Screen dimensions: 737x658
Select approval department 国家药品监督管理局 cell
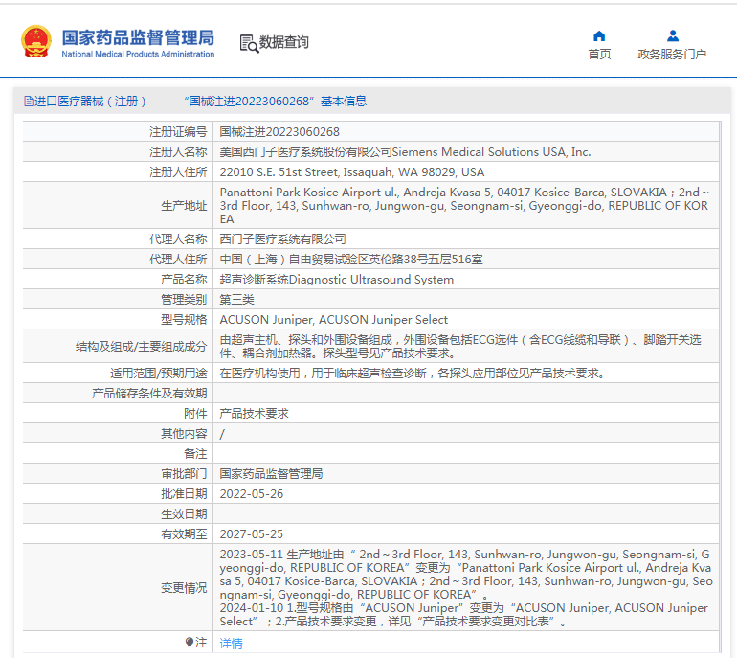[466, 474]
